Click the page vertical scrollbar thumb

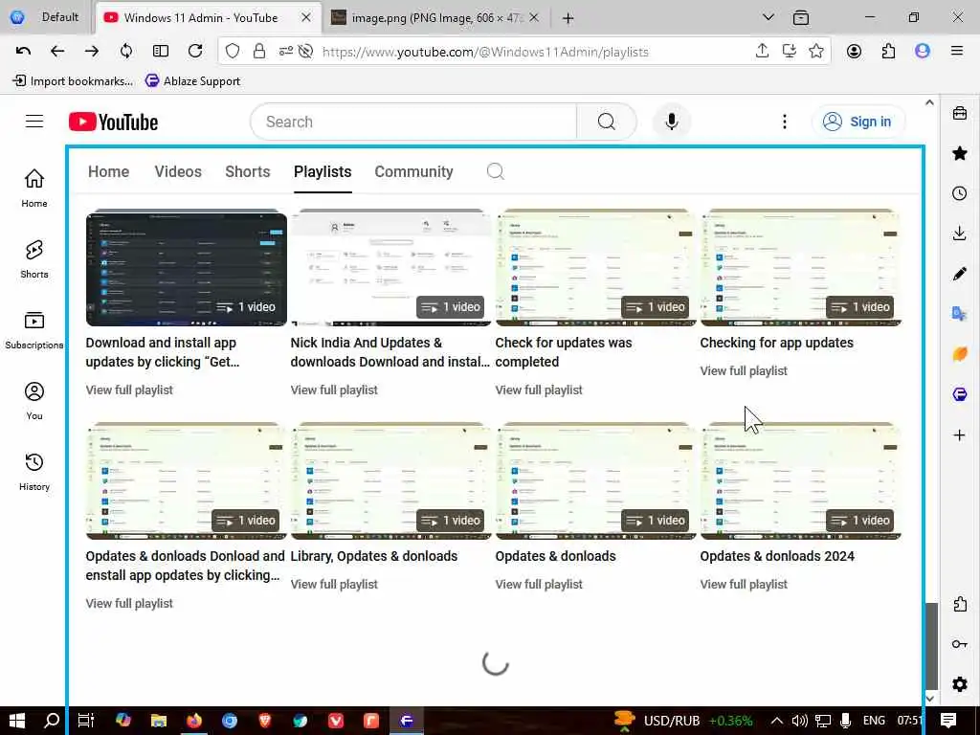point(930,645)
